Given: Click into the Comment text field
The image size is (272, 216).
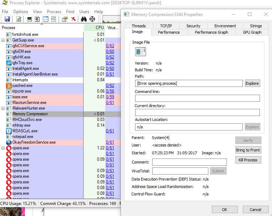Looking at the screenshot, I should click(x=189, y=162).
